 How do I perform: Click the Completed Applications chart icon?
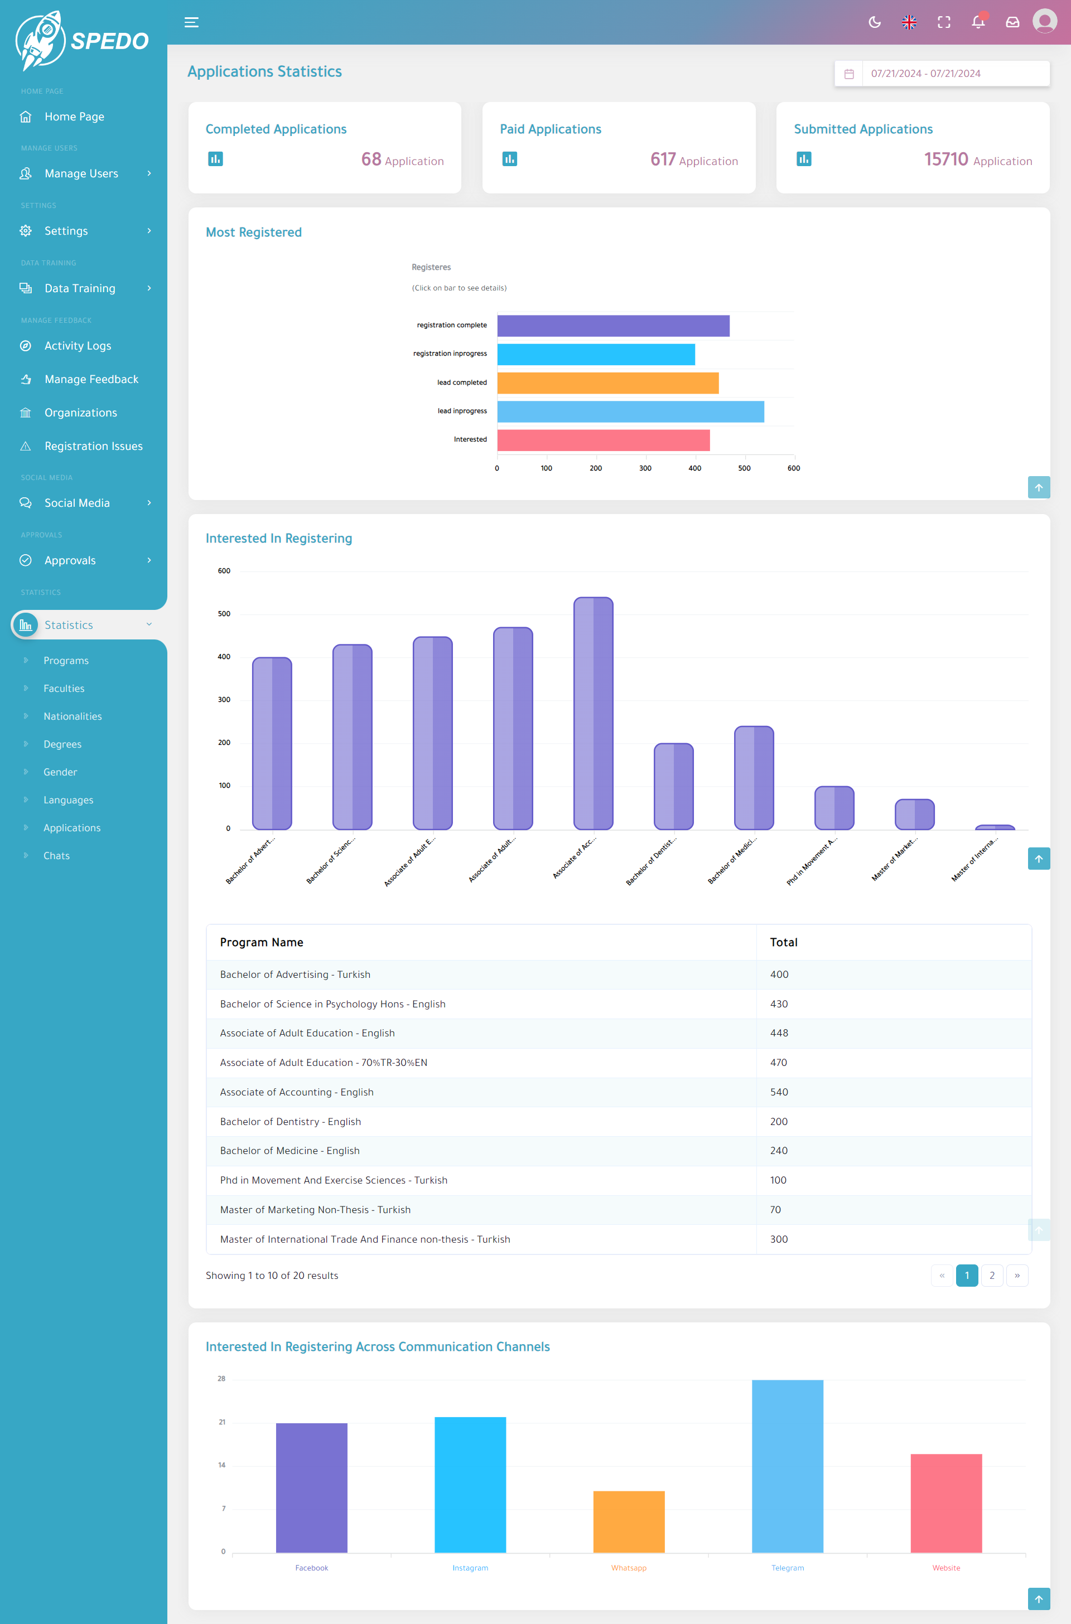point(215,159)
